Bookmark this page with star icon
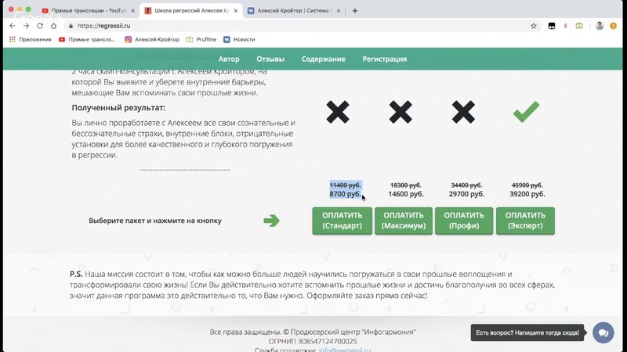Screen dimensions: 627x352 pyautogui.click(x=534, y=26)
